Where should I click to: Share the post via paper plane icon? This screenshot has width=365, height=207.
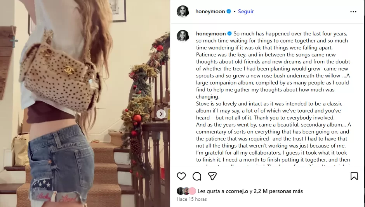212,176
